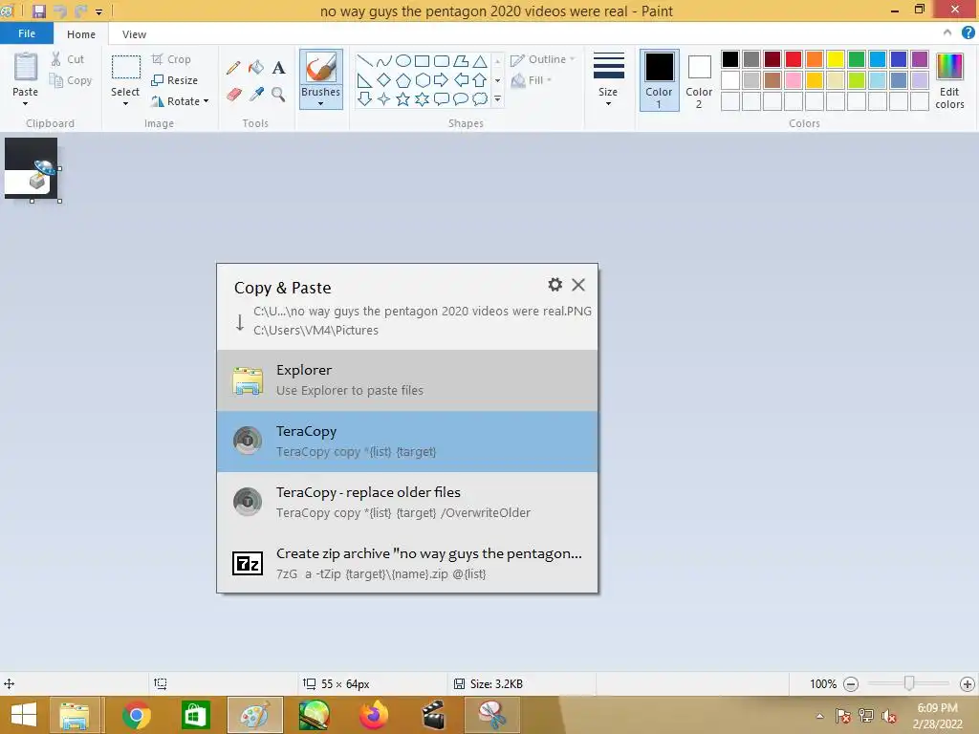Click the Save icon in quick access toolbar
Screen dimensions: 979x734
[x=38, y=11]
